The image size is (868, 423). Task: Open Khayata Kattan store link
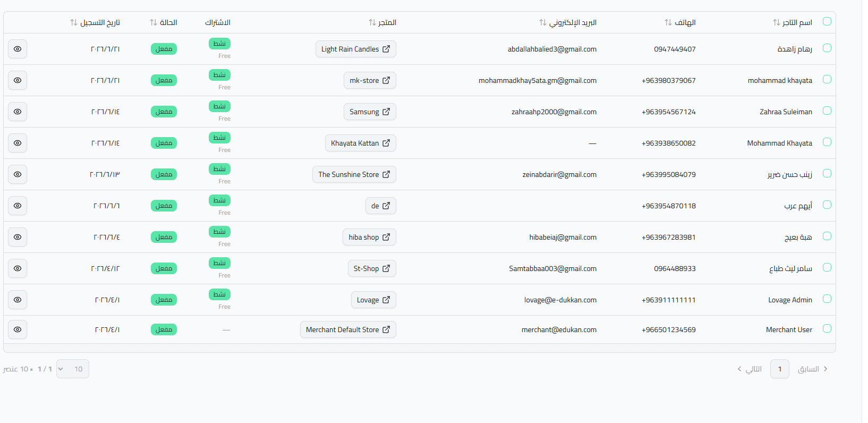click(x=361, y=143)
